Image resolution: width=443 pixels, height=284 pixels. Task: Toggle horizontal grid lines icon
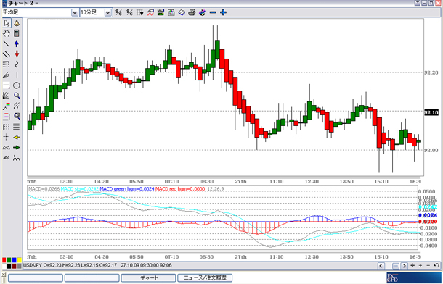17,127
